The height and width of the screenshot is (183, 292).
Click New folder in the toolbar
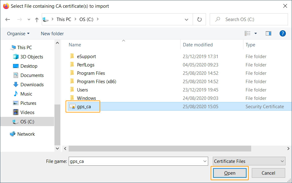52,33
